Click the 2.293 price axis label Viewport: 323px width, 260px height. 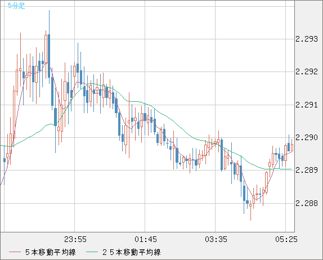(x=307, y=39)
